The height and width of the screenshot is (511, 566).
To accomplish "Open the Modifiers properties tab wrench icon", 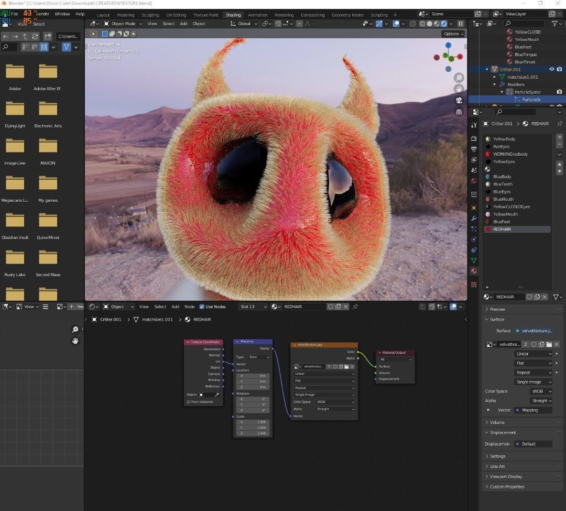I will [x=474, y=219].
